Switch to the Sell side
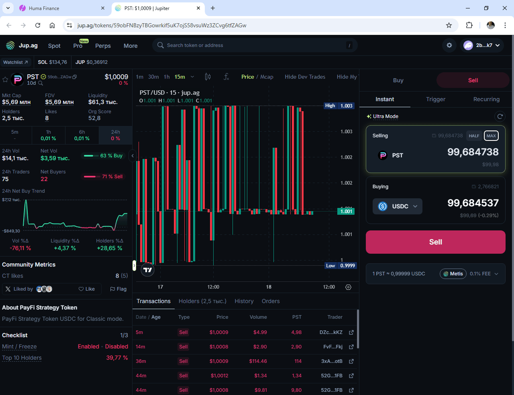 click(x=473, y=80)
